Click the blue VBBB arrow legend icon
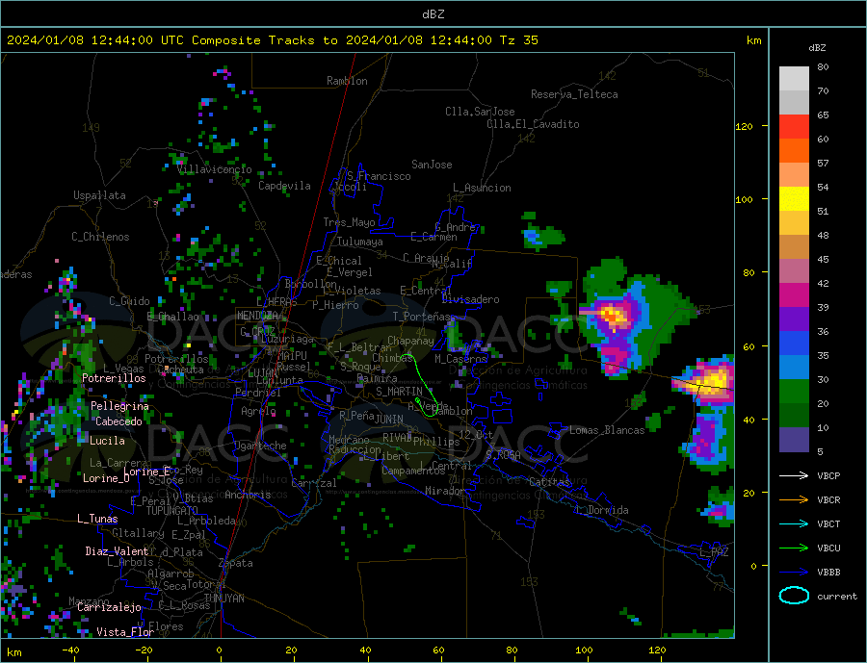This screenshot has width=867, height=663. click(794, 572)
